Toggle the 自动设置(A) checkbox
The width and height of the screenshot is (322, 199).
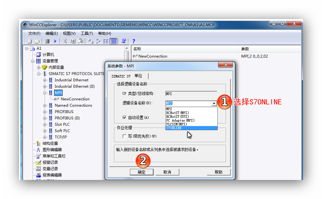tap(124, 118)
